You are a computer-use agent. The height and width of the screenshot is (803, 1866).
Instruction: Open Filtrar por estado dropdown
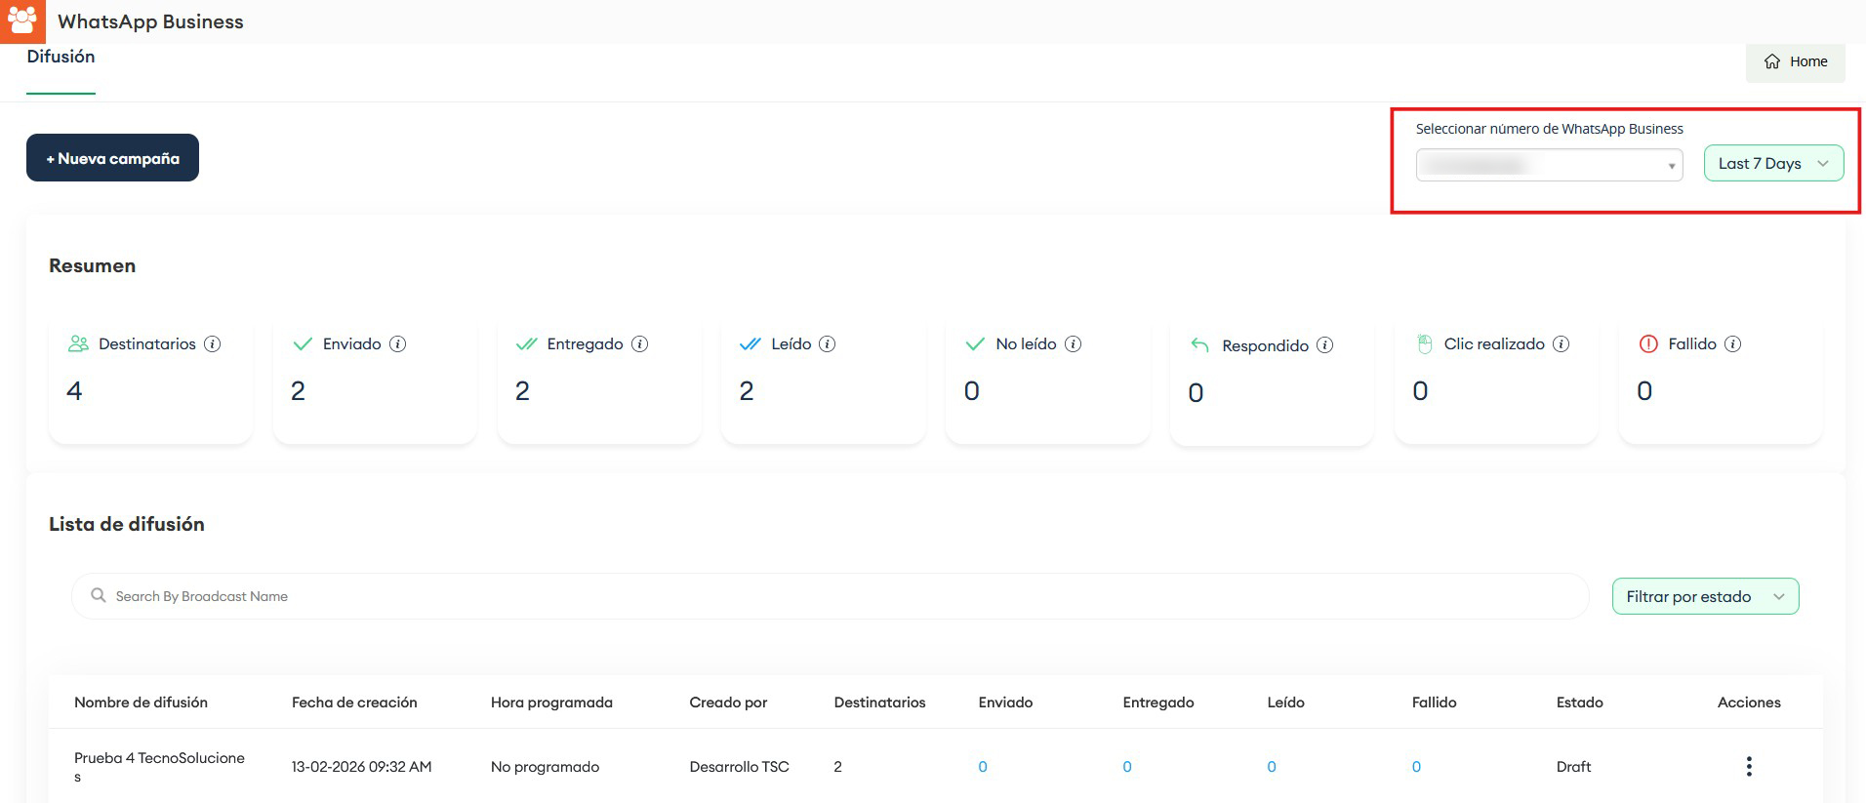click(x=1704, y=597)
